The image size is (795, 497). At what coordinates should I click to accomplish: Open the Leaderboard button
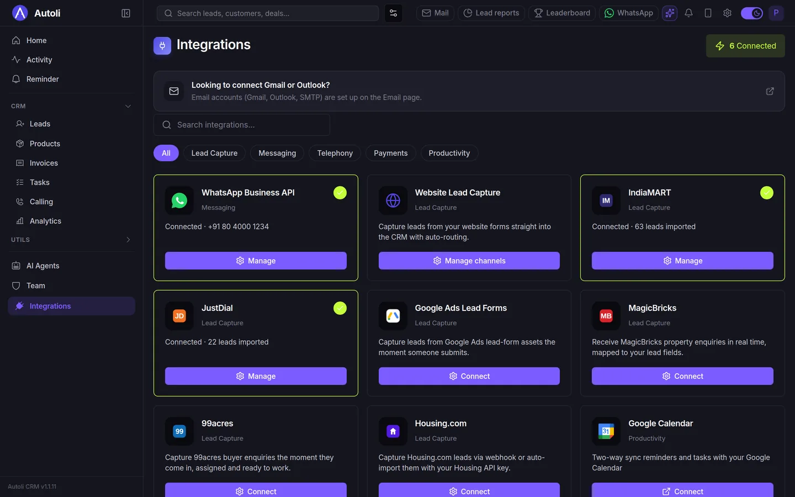pyautogui.click(x=562, y=13)
